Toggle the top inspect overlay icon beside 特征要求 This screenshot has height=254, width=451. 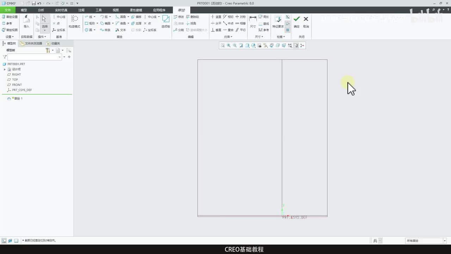point(288,17)
